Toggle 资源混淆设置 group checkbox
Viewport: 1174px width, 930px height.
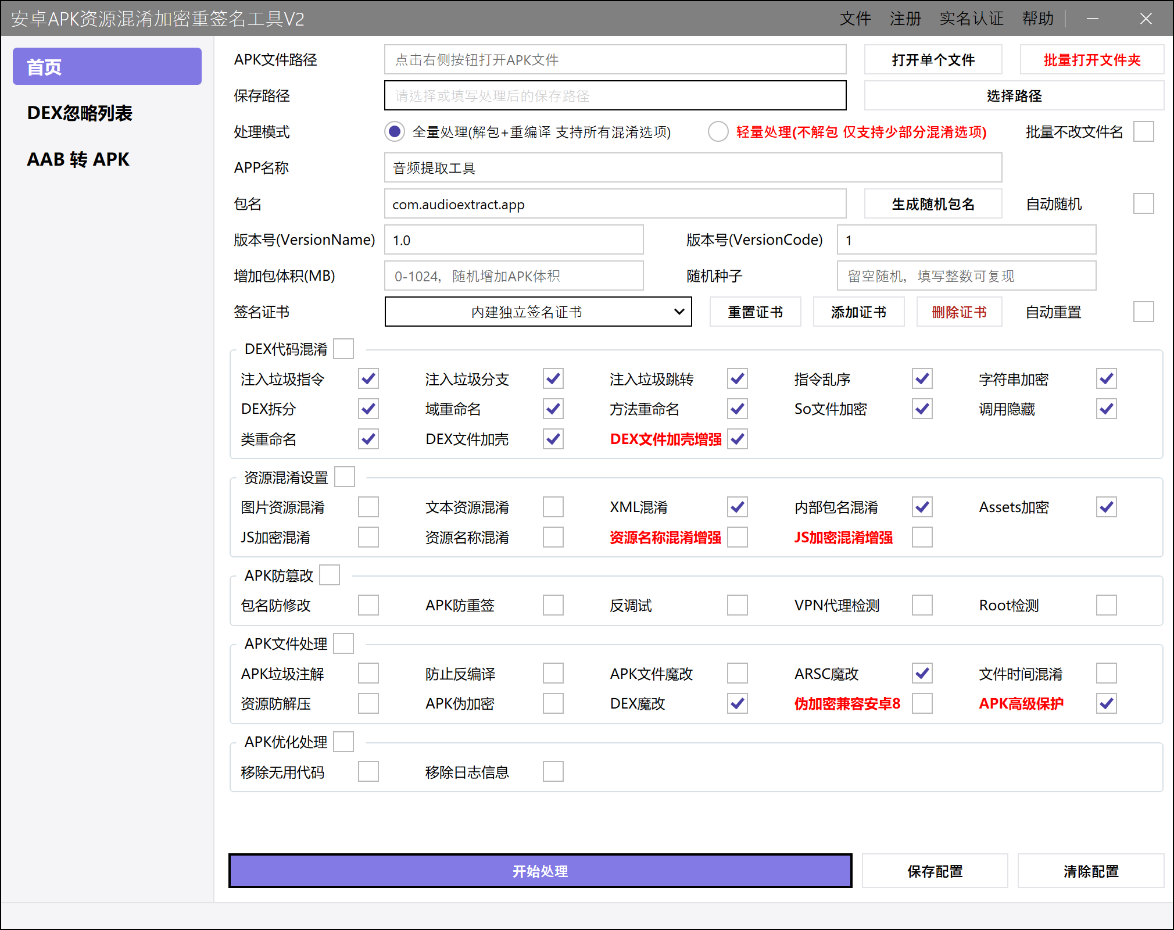tap(344, 477)
